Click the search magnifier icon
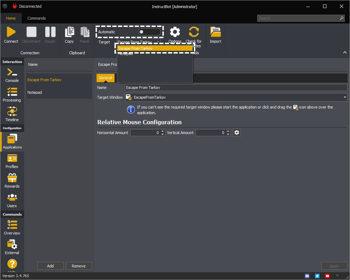 [342, 18]
